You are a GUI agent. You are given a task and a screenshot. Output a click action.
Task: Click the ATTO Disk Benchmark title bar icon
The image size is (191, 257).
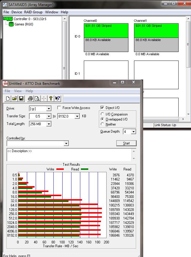click(5, 84)
